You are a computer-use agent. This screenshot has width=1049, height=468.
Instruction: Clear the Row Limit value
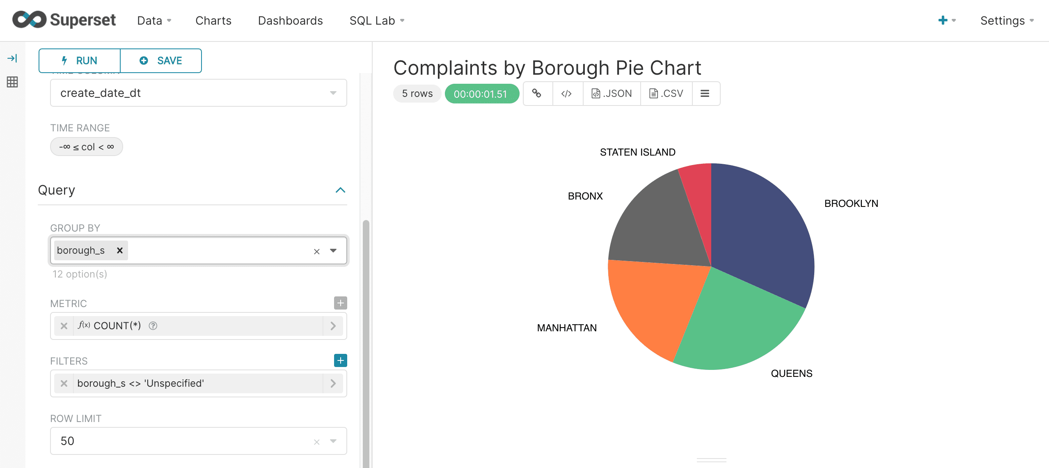tap(316, 442)
